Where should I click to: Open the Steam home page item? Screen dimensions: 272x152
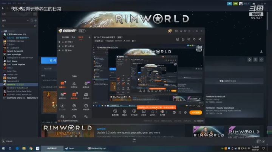point(17,14)
